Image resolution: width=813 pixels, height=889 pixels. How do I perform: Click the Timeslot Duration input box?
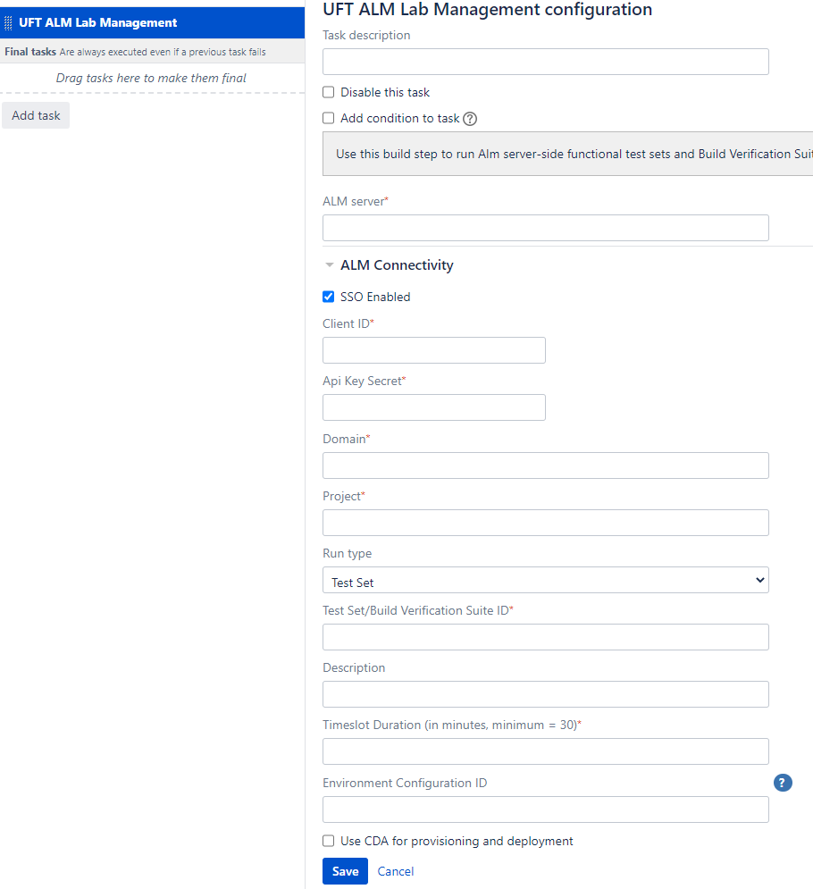pos(545,751)
